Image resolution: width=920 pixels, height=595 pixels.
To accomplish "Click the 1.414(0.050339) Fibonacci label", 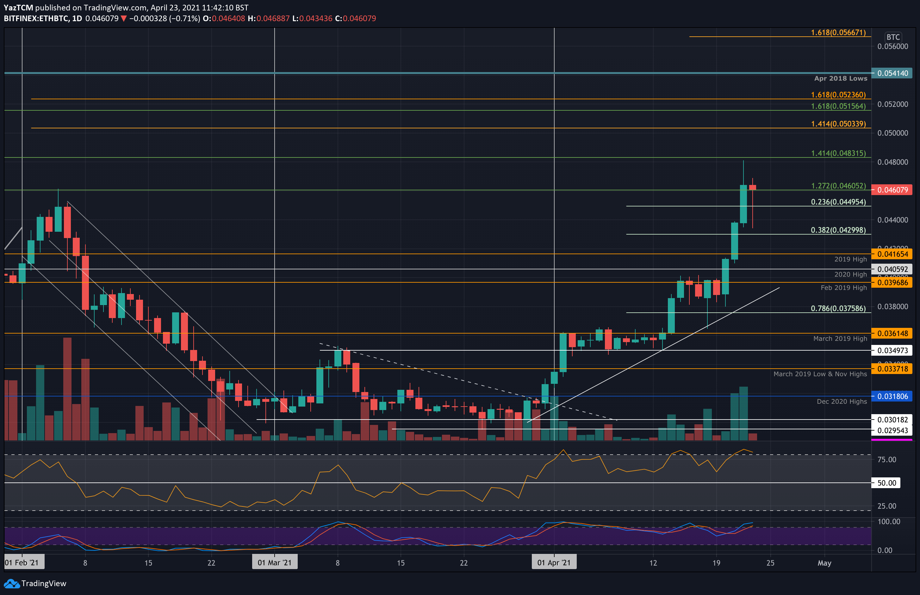I will coord(838,124).
